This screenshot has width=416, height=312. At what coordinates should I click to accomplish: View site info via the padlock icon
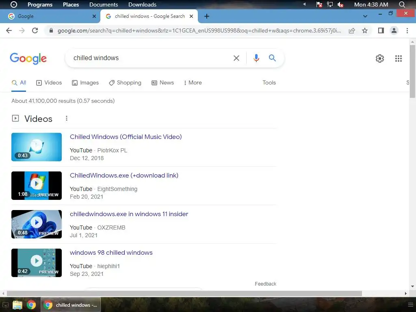point(51,30)
